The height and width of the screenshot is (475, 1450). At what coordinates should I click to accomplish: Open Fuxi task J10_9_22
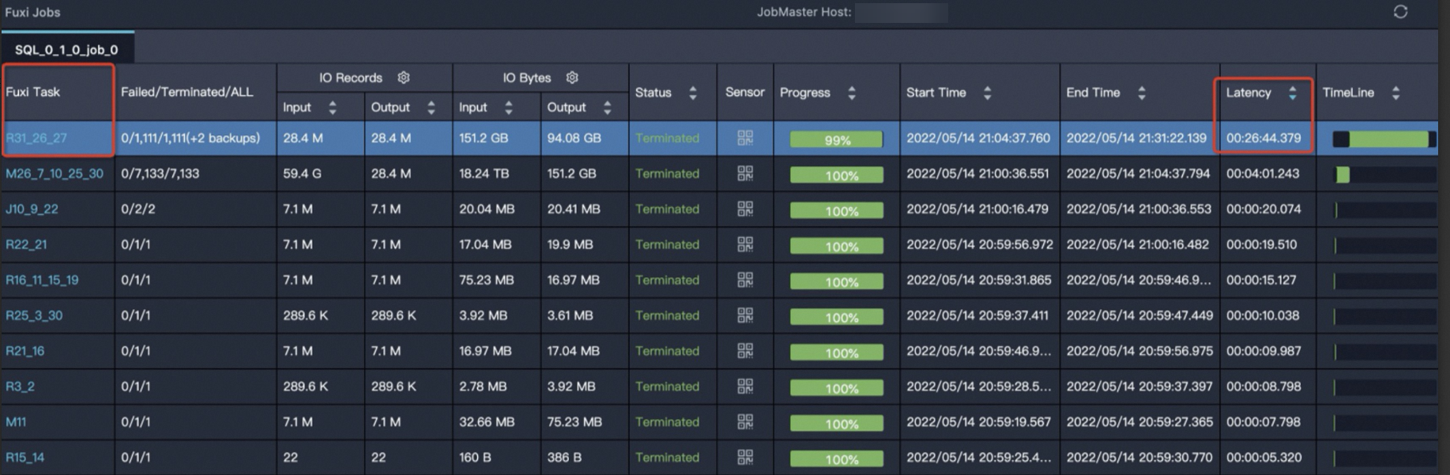(x=32, y=209)
